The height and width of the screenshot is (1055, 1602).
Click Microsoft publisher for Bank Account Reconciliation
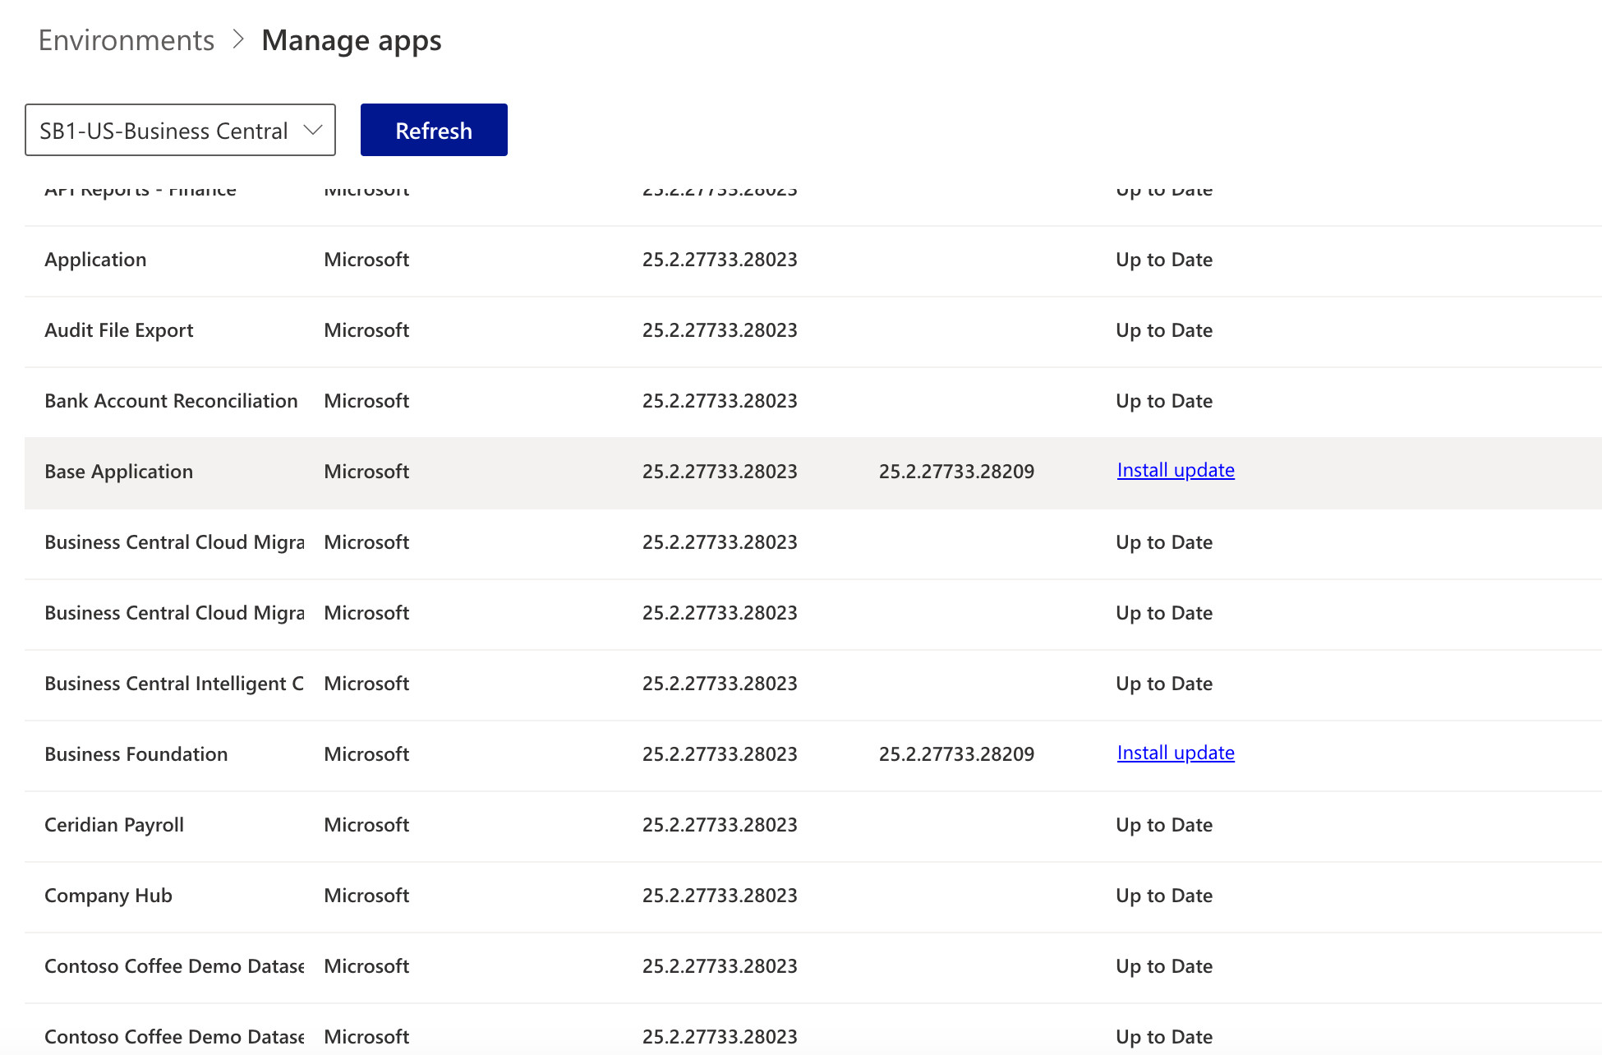(x=366, y=401)
